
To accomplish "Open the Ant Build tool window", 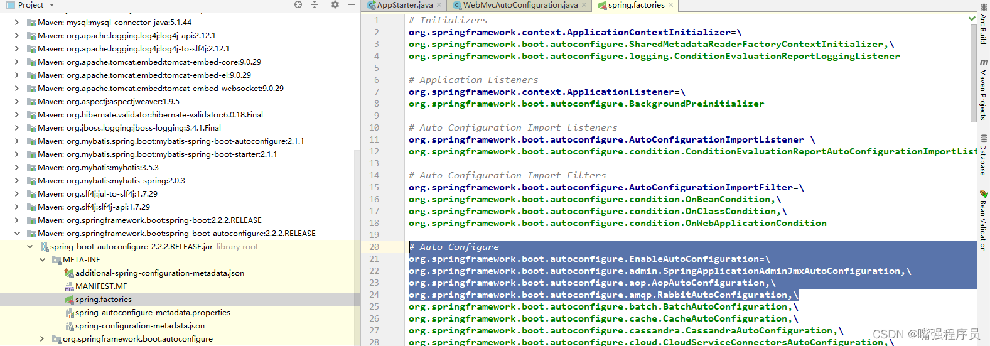I will [x=984, y=23].
